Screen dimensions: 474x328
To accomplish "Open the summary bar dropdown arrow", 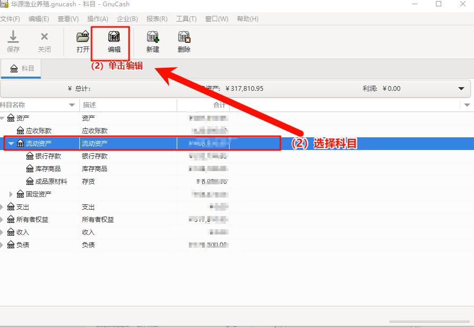I will tap(461, 89).
